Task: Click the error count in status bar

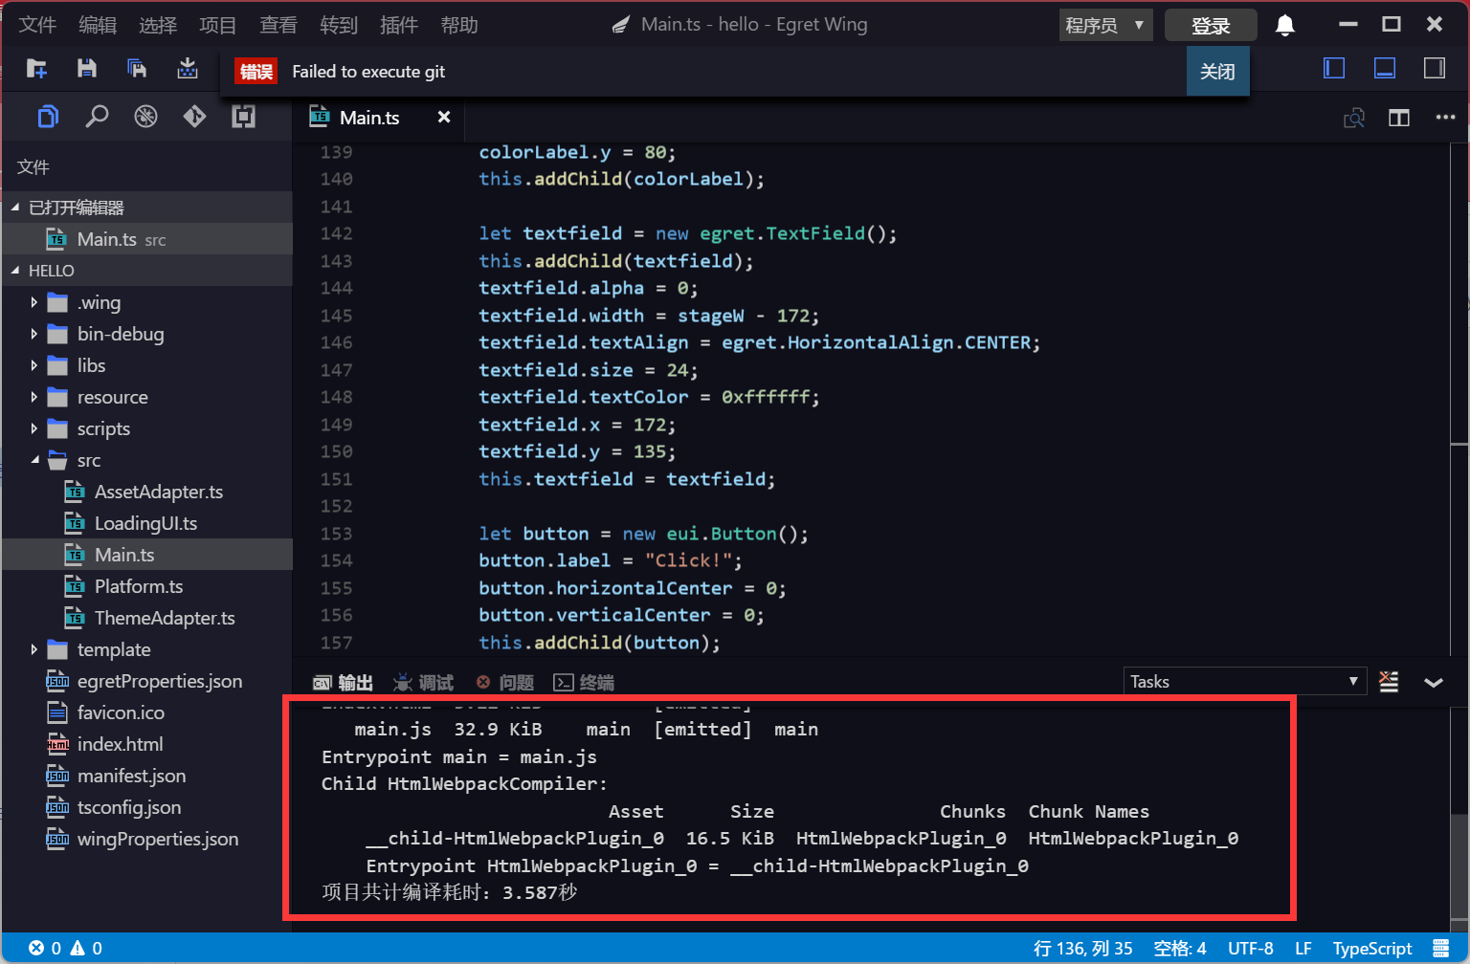Action: coord(45,948)
